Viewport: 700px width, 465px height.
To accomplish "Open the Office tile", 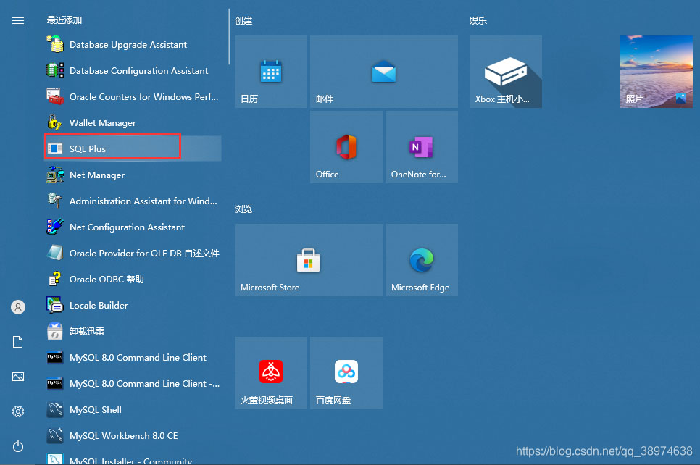I will pos(346,147).
